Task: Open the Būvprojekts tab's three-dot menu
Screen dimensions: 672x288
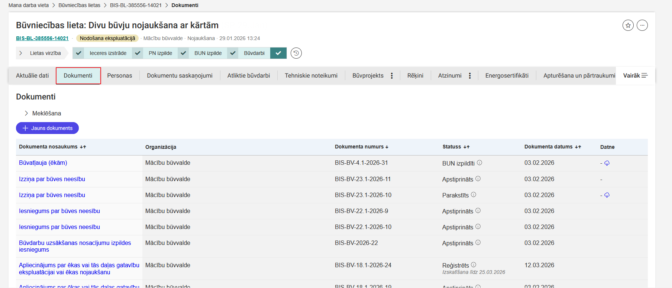Action: pos(392,76)
